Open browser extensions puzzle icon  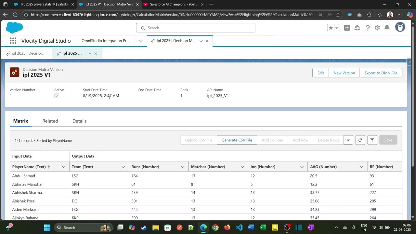(369, 15)
